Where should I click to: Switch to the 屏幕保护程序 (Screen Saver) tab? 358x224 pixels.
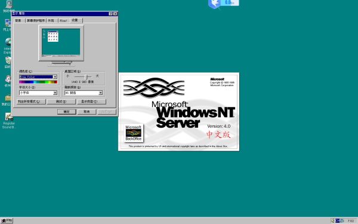coord(36,20)
